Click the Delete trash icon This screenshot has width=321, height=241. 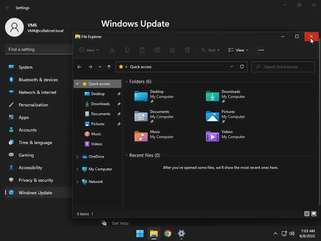pyautogui.click(x=187, y=50)
